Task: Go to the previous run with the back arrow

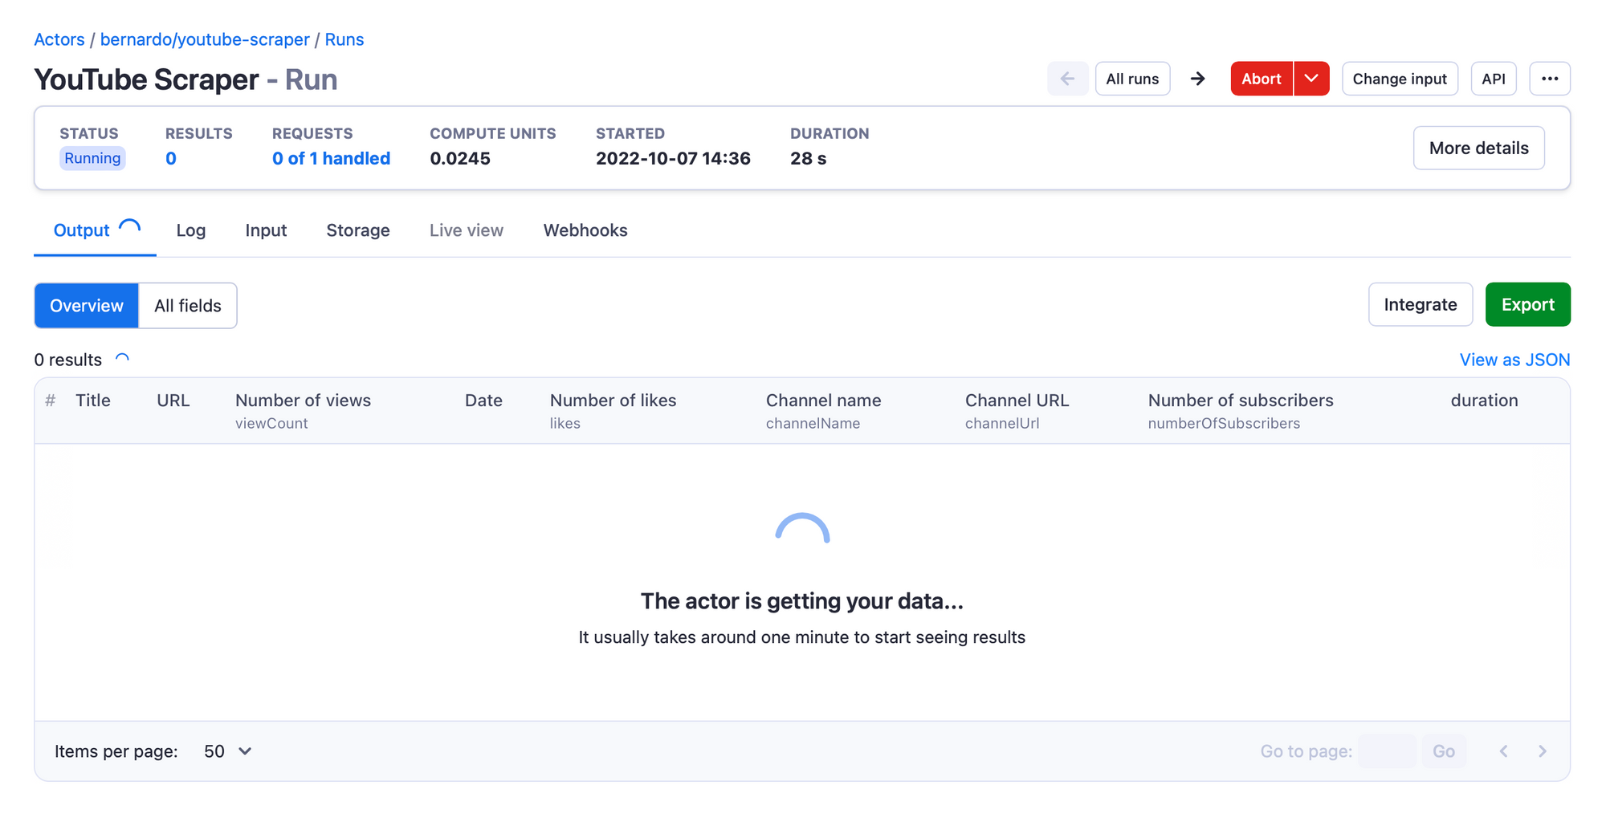Action: coord(1067,79)
